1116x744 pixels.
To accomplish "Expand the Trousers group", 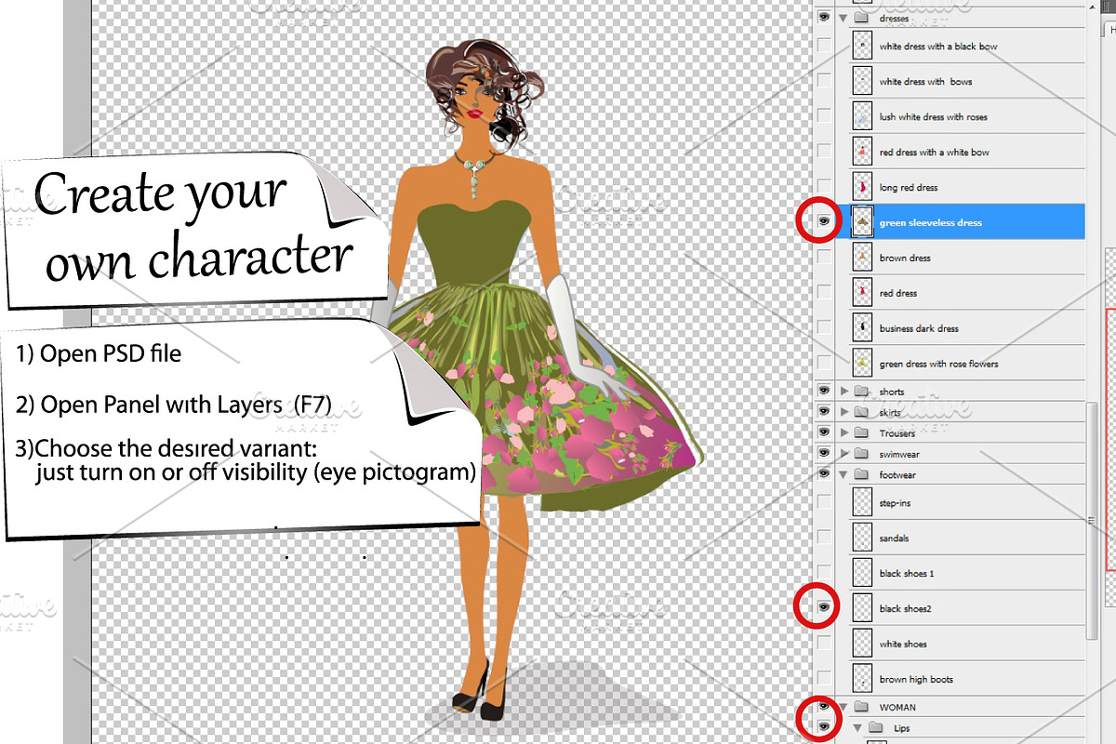I will point(844,432).
